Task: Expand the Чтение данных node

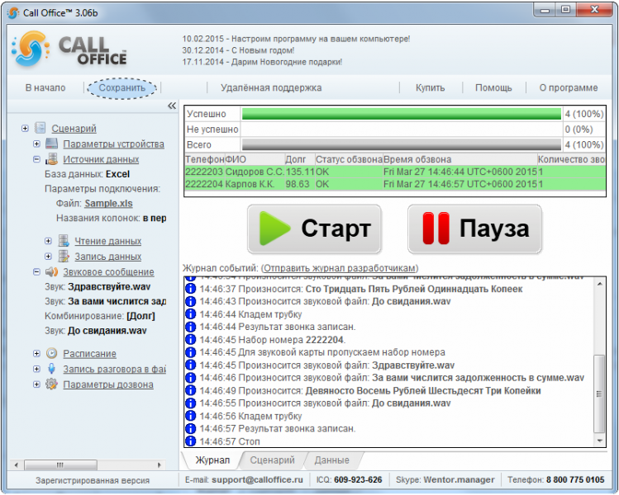Action: click(x=48, y=241)
